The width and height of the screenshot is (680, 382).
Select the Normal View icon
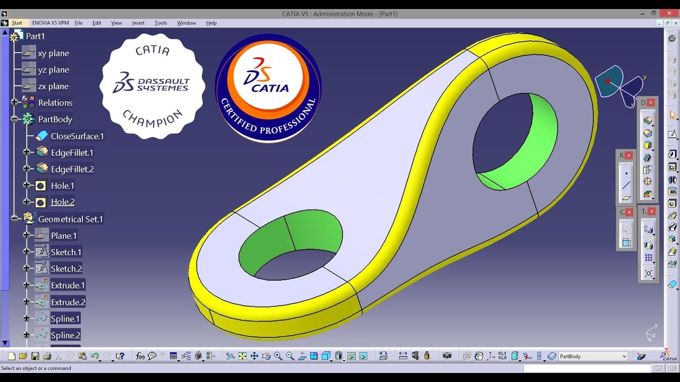coord(302,356)
